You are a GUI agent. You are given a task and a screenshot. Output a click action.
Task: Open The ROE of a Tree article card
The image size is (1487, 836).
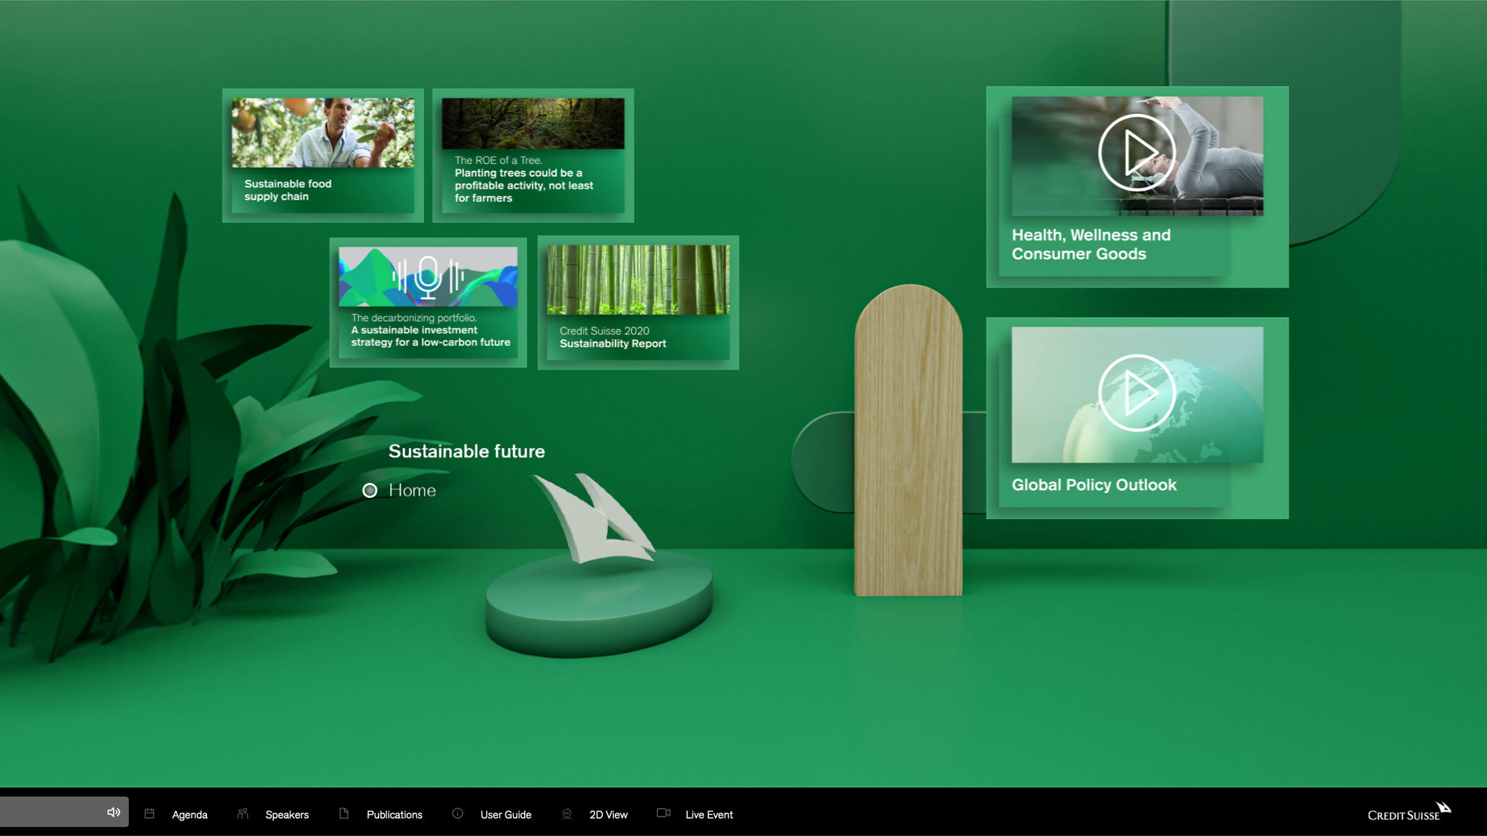(x=533, y=155)
